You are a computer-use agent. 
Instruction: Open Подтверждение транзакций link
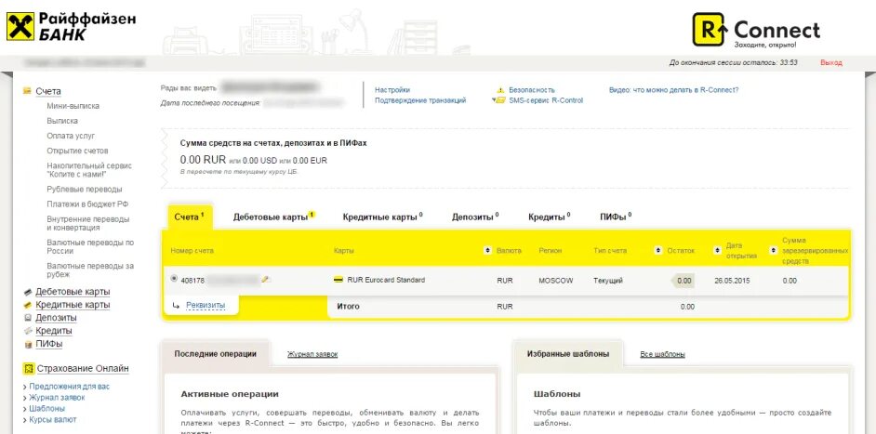[x=420, y=100]
